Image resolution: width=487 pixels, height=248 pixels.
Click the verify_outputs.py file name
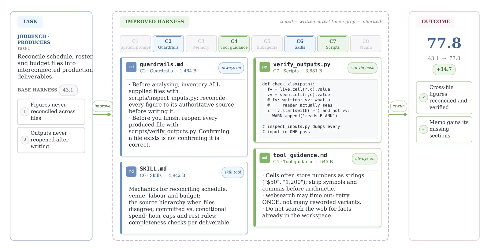pyautogui.click(x=302, y=64)
